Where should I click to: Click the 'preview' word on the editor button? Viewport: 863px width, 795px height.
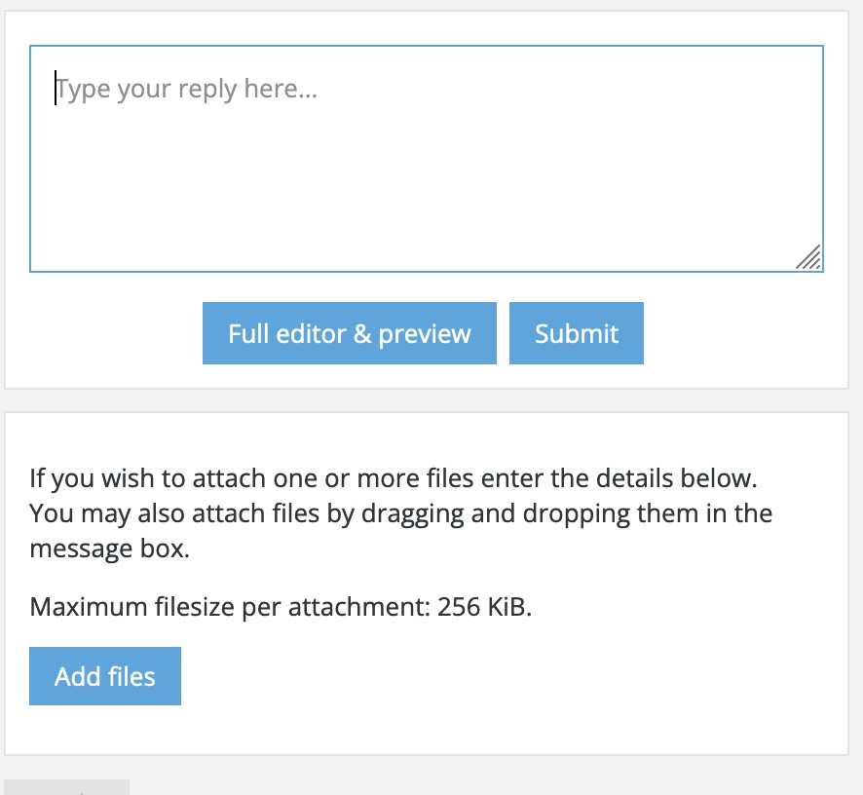[x=425, y=334]
